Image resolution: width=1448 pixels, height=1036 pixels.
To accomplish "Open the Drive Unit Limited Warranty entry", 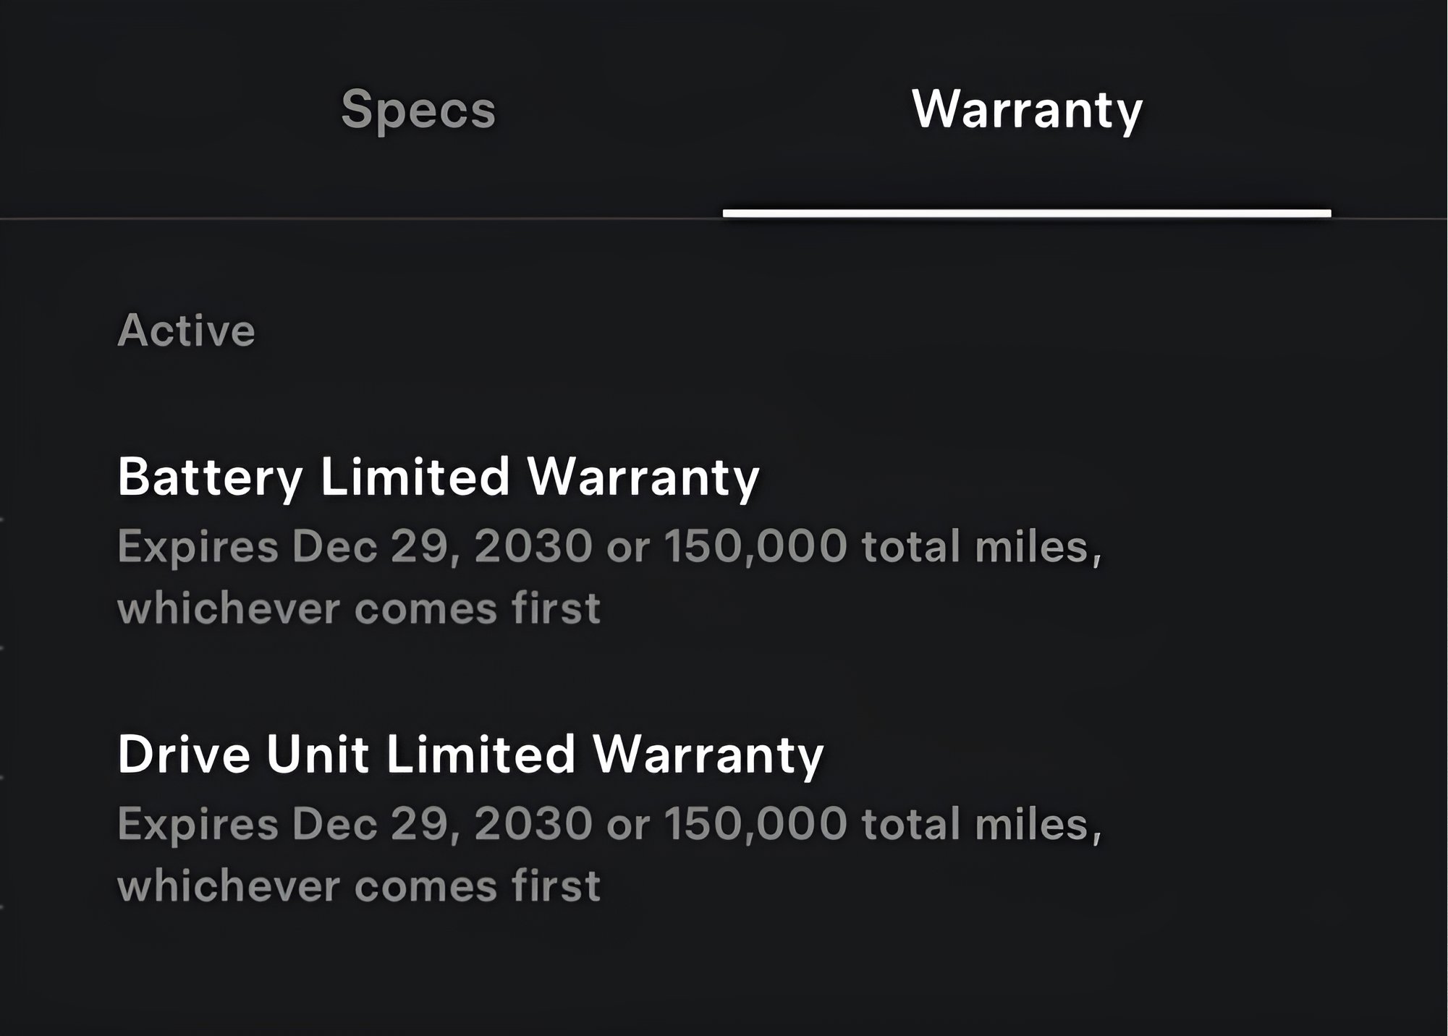I will pos(470,754).
